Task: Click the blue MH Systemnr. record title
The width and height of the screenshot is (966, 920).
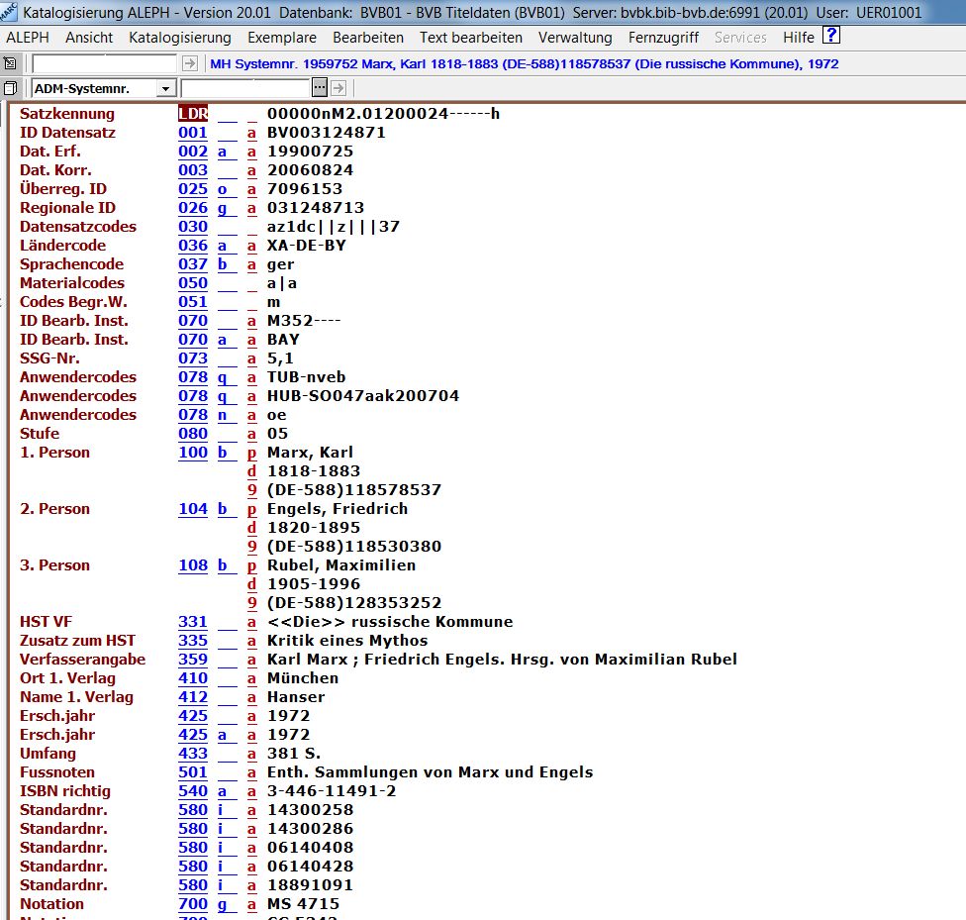Action: pyautogui.click(x=525, y=63)
